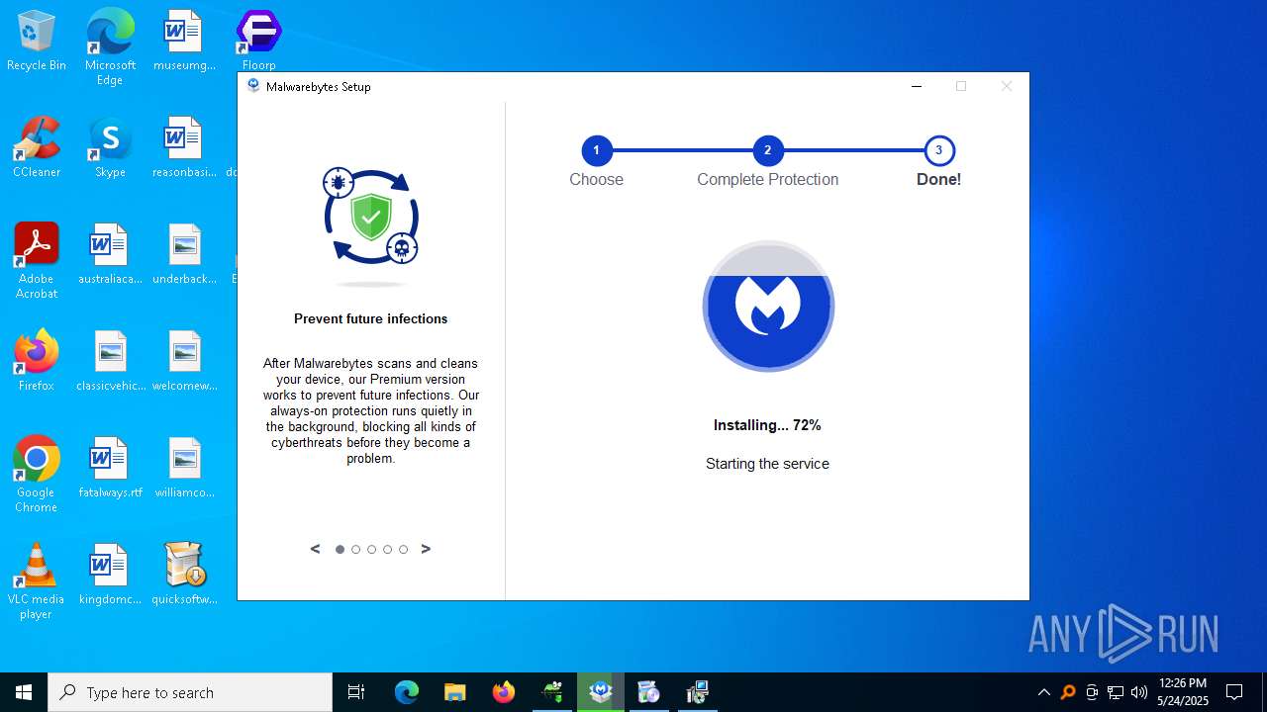
Task: Launch CCleaner from the desktop
Action: pyautogui.click(x=37, y=147)
